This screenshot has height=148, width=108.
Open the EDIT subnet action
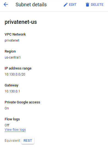[x=70, y=5]
